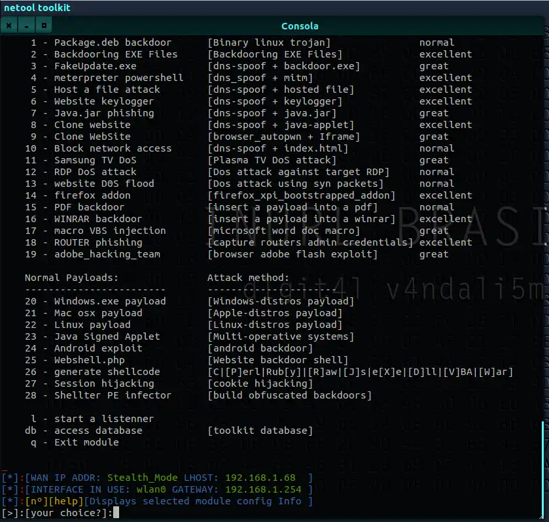
Task: Click 'PDF backdoor' entry
Action: [x=89, y=207]
